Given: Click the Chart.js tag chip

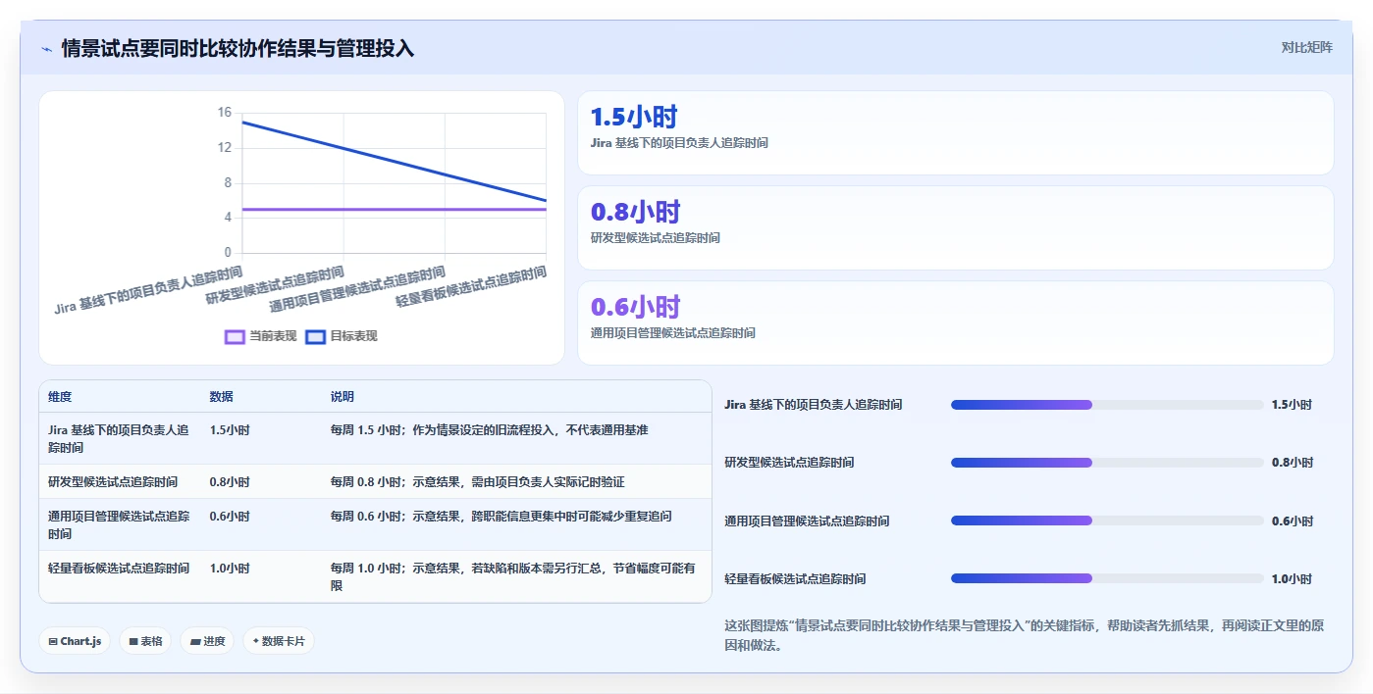Looking at the screenshot, I should 75,641.
